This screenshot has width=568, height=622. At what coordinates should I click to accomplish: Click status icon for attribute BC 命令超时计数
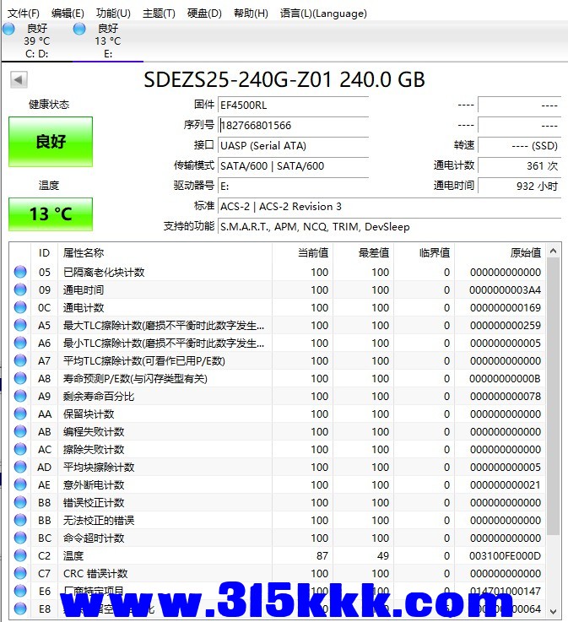coord(20,538)
